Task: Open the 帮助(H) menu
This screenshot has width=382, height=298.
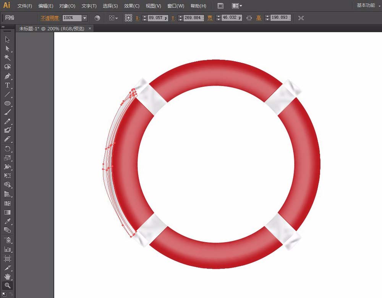Action: (x=198, y=6)
